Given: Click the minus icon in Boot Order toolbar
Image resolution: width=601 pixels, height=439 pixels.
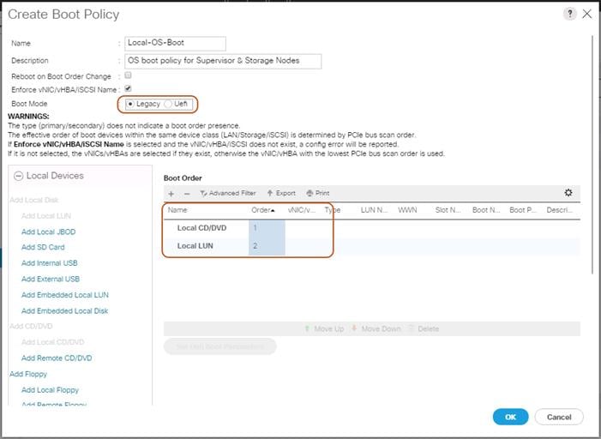Looking at the screenshot, I should 187,194.
